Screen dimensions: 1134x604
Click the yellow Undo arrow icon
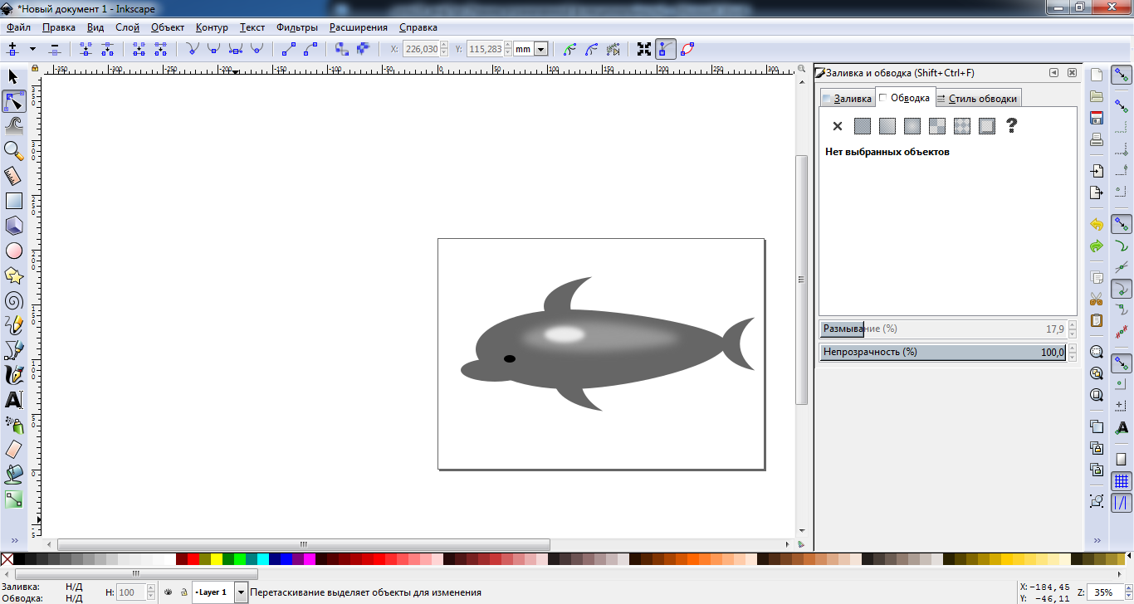(x=1097, y=225)
